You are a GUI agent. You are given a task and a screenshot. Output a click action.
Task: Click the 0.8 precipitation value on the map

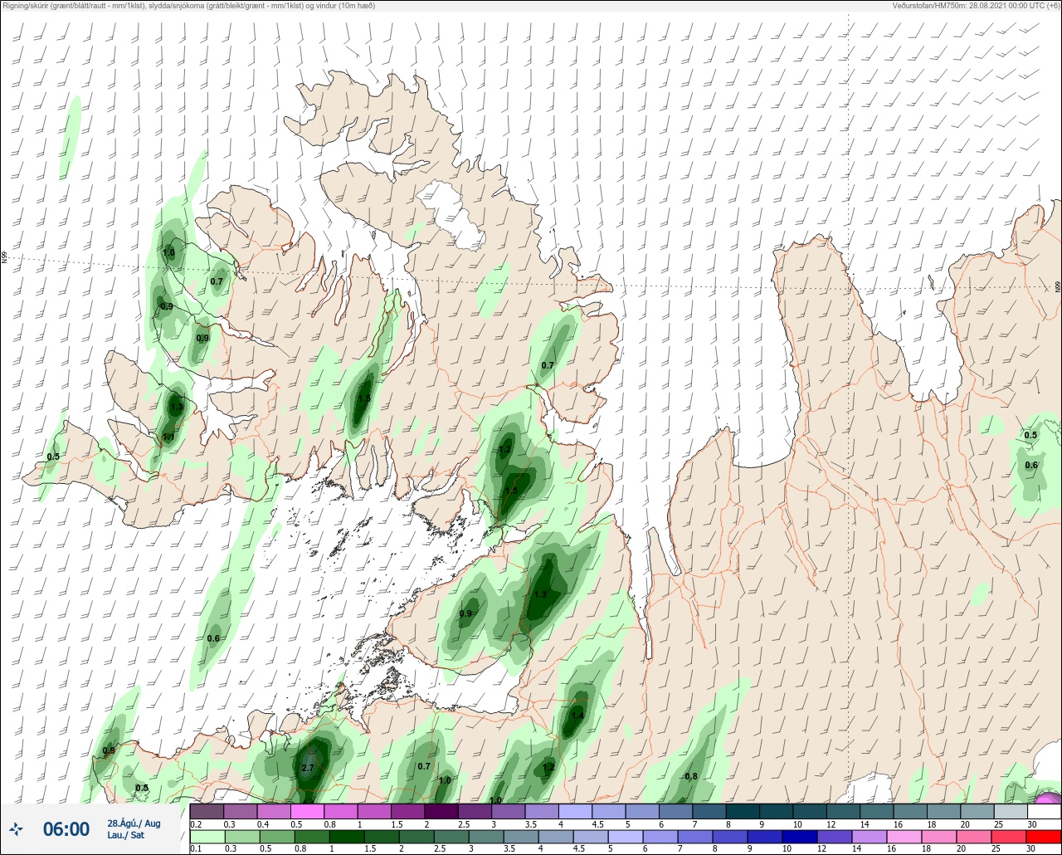click(690, 776)
